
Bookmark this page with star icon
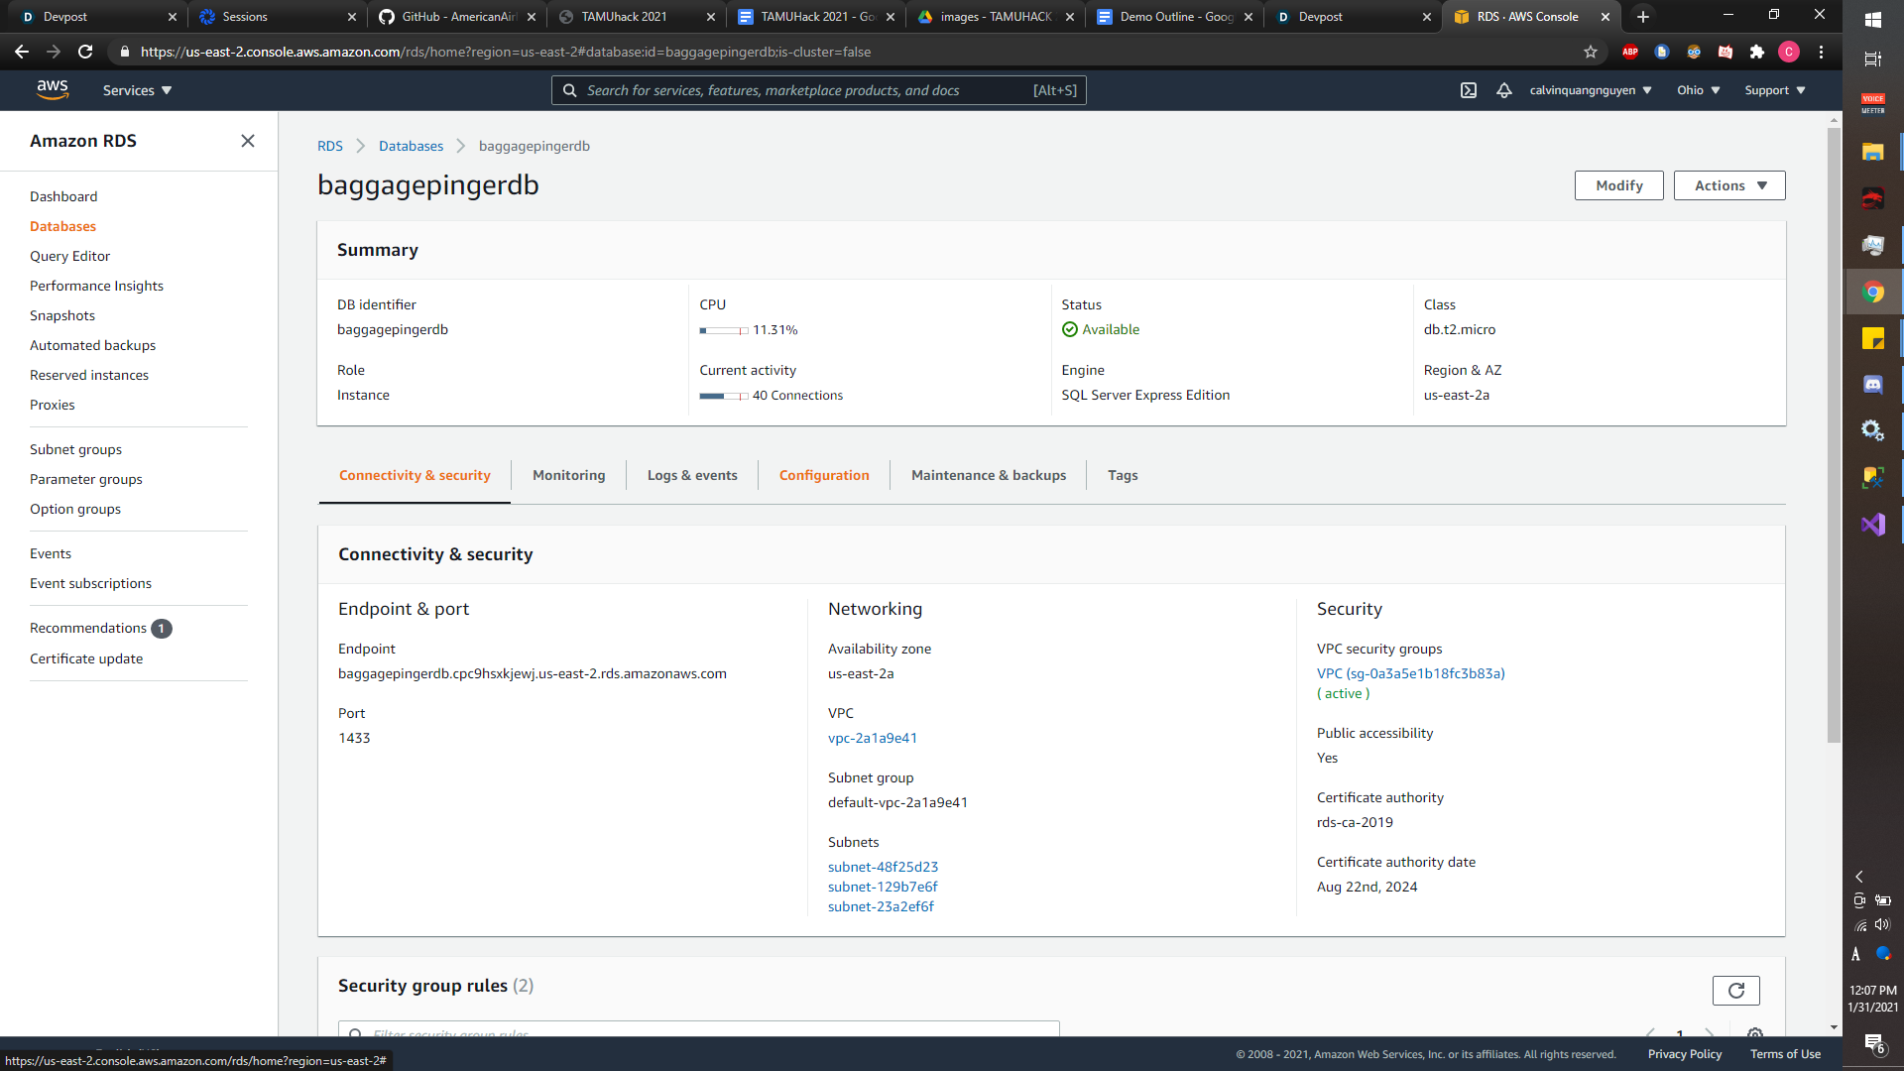point(1591,52)
